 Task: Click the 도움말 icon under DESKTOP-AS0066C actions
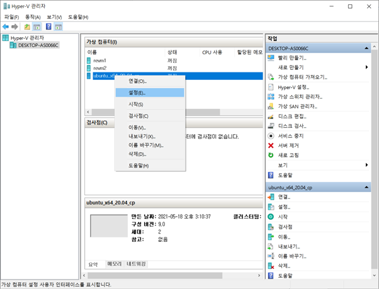(x=271, y=175)
